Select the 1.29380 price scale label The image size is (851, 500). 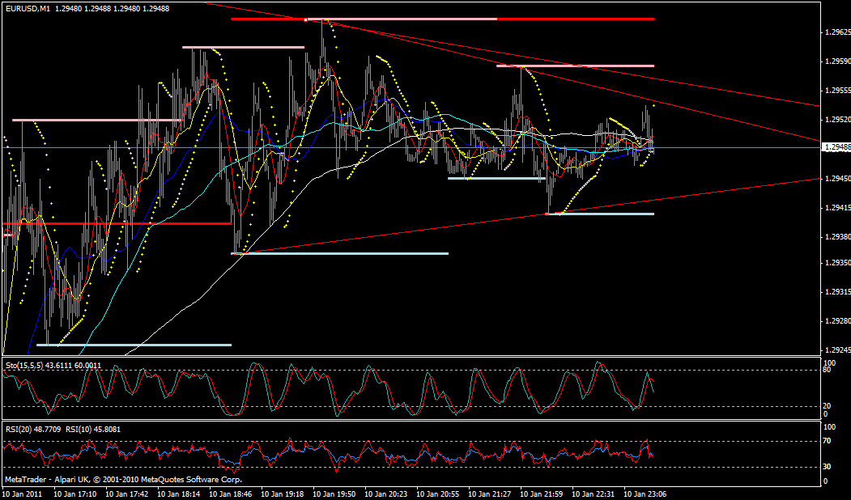pyautogui.click(x=836, y=237)
